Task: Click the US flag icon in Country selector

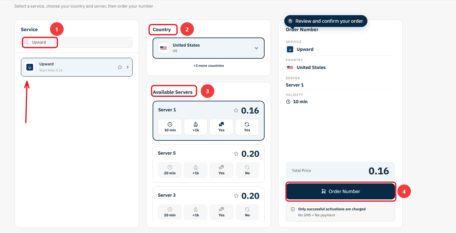Action: click(x=164, y=48)
